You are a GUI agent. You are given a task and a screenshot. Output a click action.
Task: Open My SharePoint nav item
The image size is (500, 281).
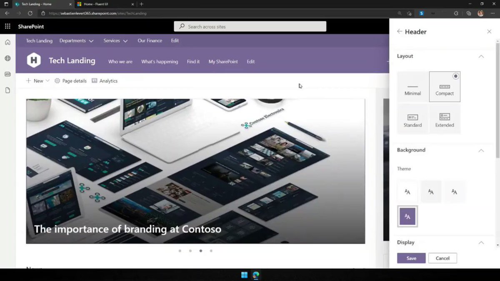pyautogui.click(x=223, y=62)
